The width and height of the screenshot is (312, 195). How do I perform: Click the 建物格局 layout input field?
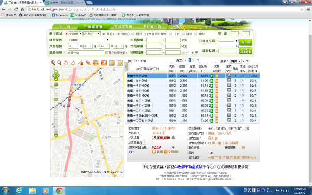(x=227, y=51)
